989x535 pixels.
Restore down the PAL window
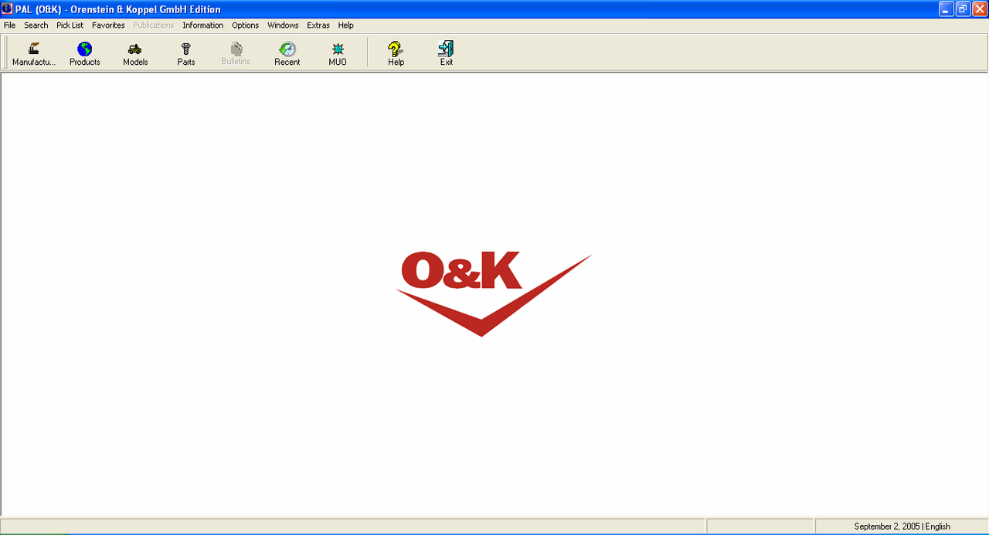tap(963, 9)
